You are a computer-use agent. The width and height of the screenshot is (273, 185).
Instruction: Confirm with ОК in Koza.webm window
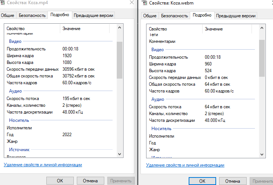[x=202, y=181]
